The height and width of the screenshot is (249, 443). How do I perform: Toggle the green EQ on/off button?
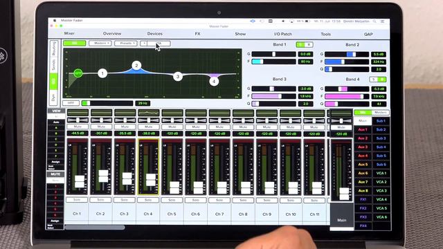(75, 43)
